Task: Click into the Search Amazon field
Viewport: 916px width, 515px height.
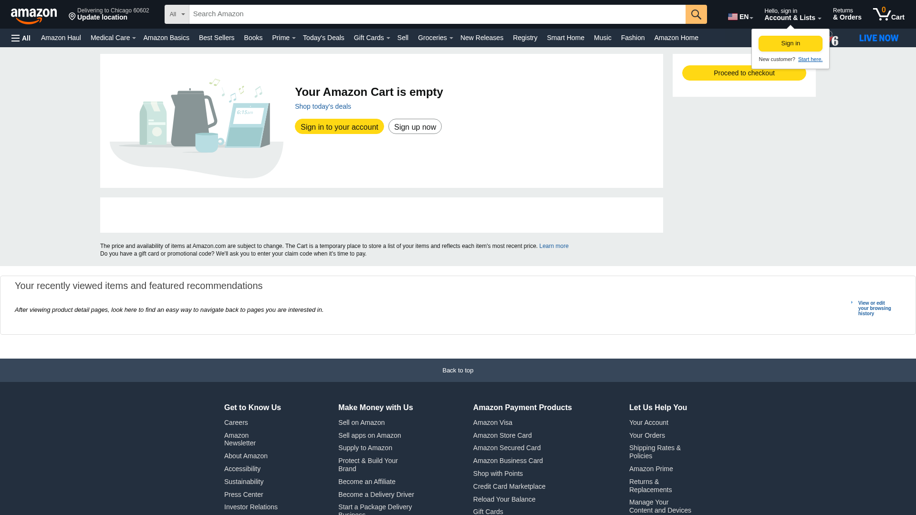Action: [x=437, y=14]
